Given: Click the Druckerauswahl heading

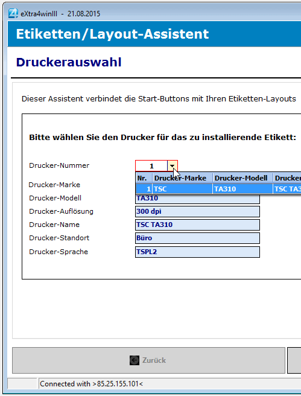Looking at the screenshot, I should [69, 62].
